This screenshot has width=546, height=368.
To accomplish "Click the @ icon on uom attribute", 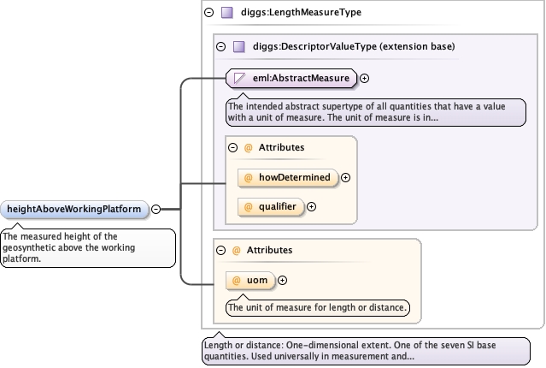I will (237, 281).
